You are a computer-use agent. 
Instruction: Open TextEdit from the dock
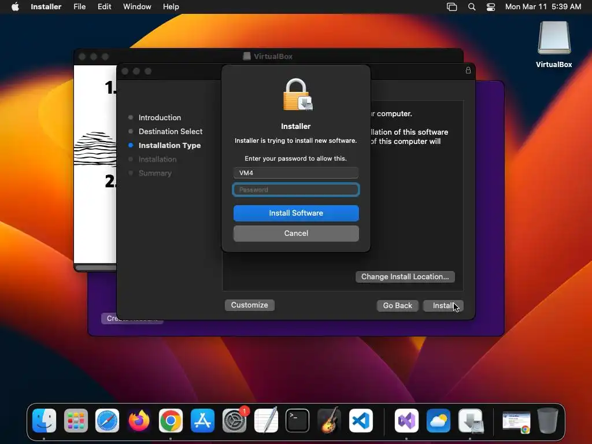point(266,420)
